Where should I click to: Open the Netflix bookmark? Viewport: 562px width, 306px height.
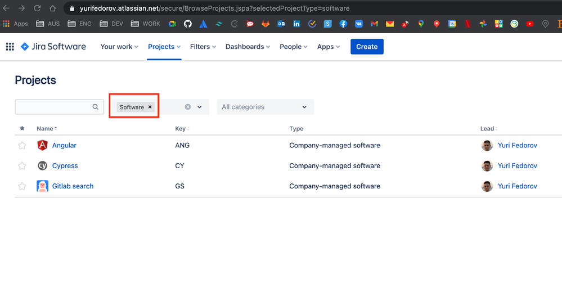(467, 24)
